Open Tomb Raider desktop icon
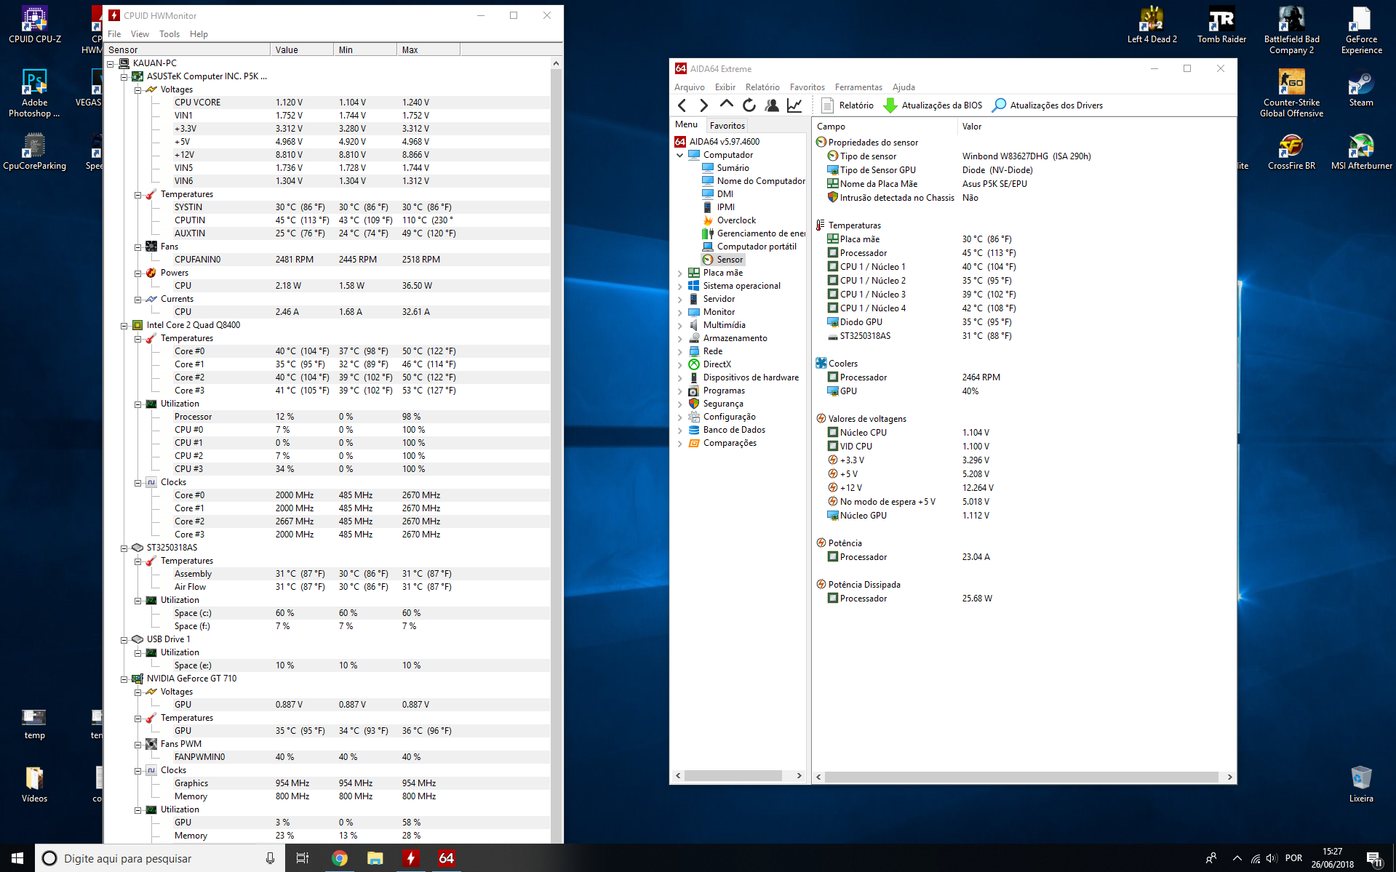 coord(1221,25)
